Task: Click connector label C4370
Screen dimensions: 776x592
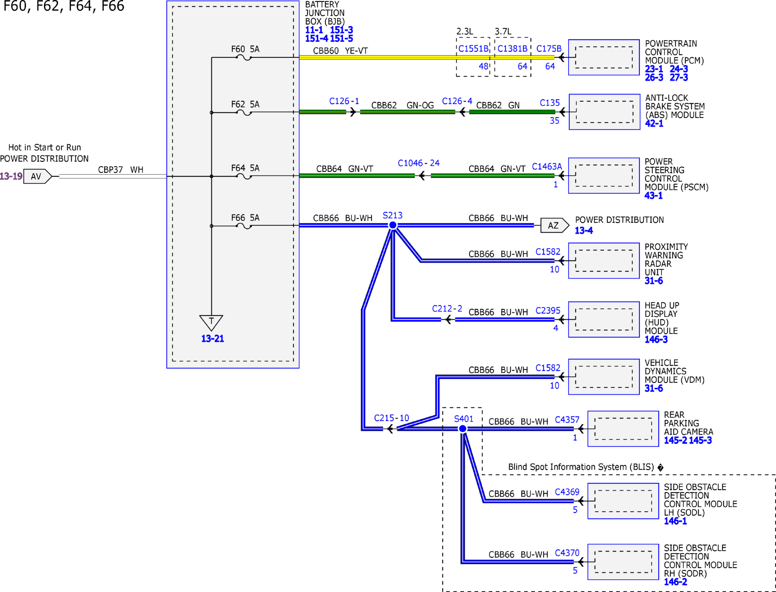Action: tap(567, 553)
